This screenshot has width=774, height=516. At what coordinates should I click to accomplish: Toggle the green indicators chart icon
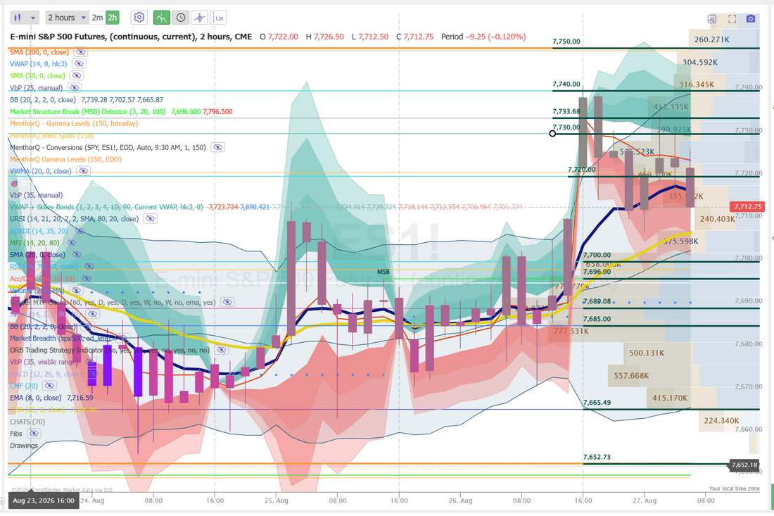161,18
